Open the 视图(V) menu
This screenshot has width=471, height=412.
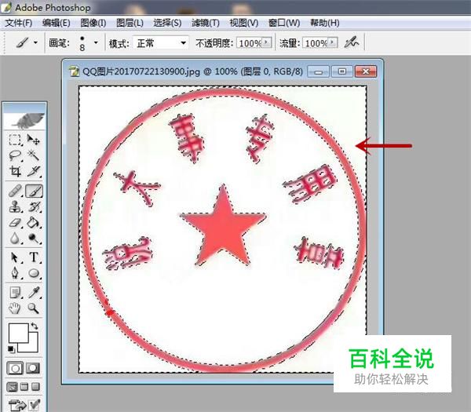244,23
